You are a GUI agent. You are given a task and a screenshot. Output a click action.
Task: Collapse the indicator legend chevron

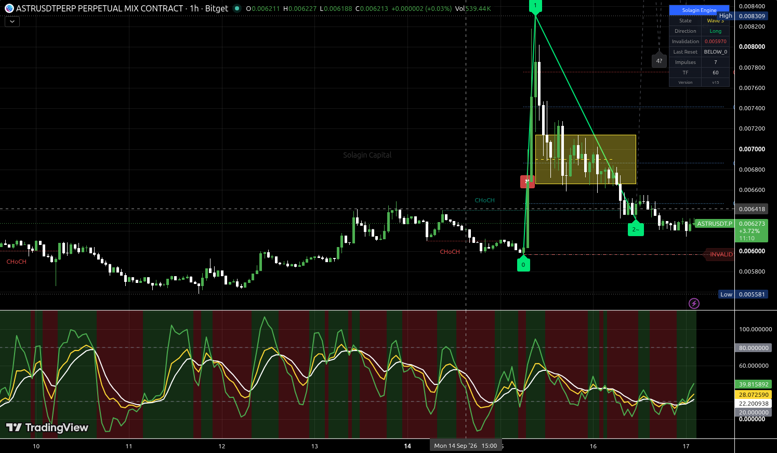[12, 22]
